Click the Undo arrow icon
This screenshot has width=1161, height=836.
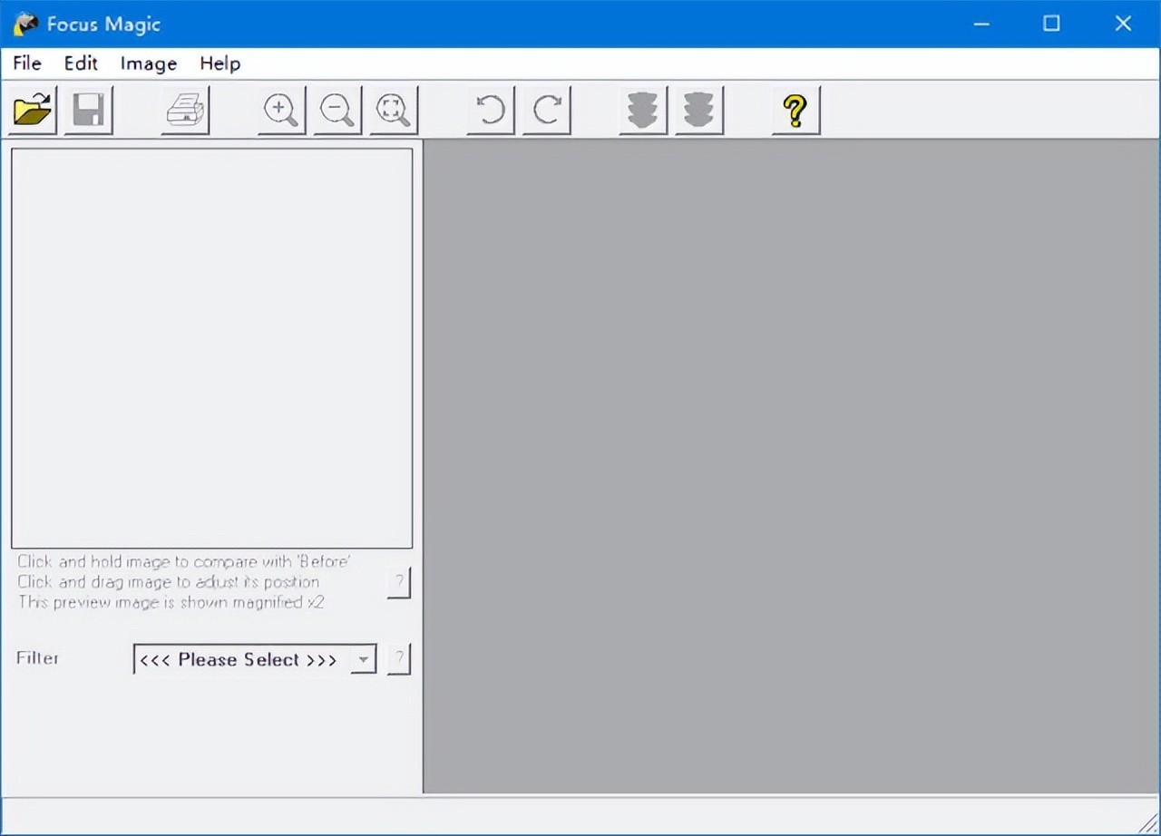point(491,111)
